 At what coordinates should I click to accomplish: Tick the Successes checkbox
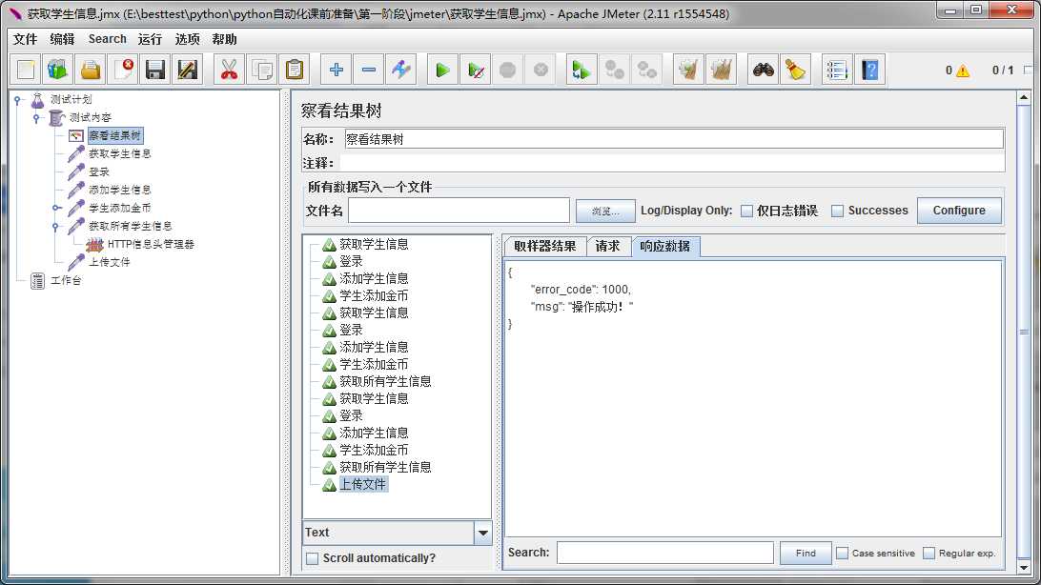(837, 211)
